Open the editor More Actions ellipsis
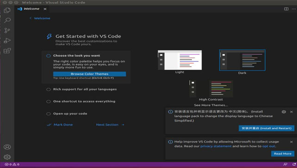The height and width of the screenshot is (168, 297). [294, 9]
